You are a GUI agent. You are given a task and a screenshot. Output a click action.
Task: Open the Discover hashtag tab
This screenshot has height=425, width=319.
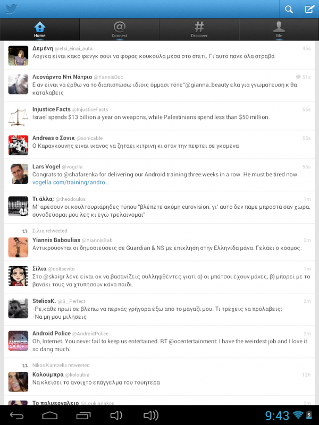pos(199,30)
